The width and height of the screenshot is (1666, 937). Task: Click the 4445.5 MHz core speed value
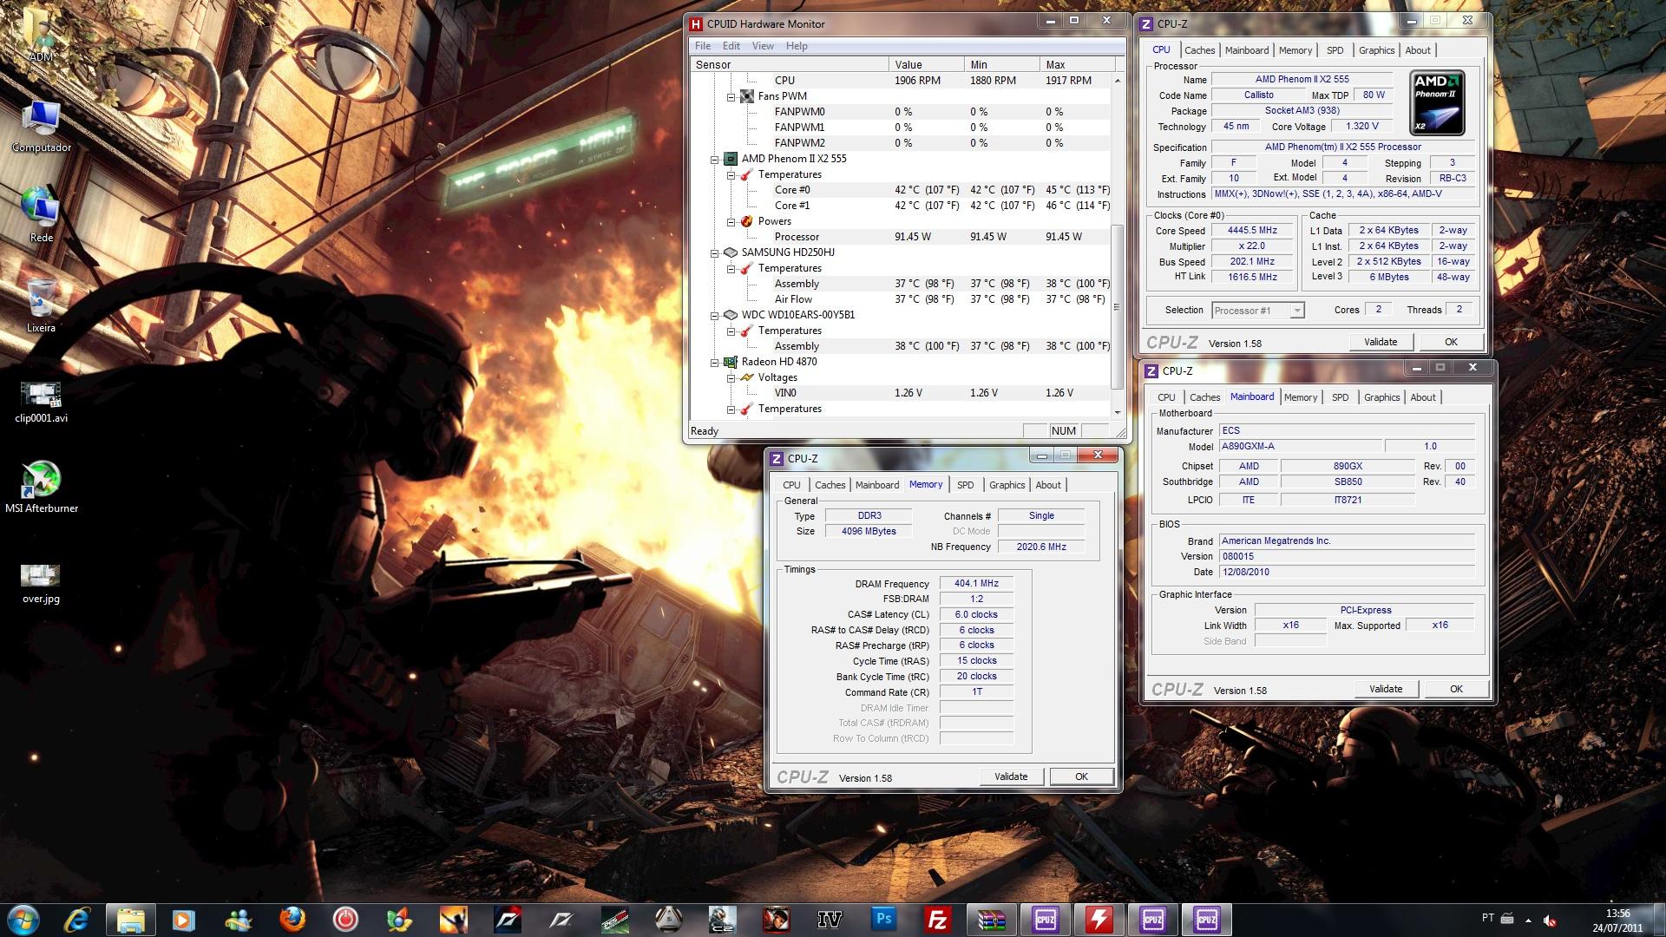click(x=1252, y=231)
